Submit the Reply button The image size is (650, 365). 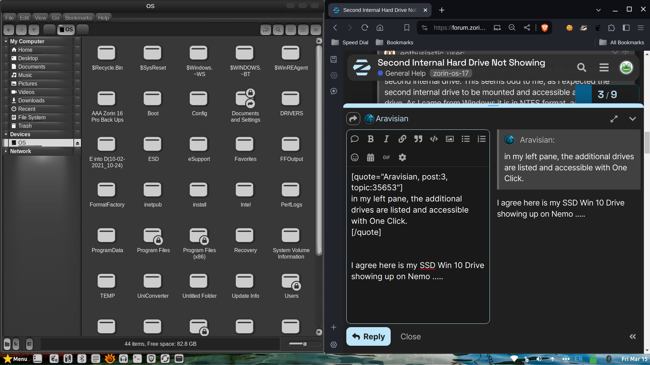click(368, 337)
